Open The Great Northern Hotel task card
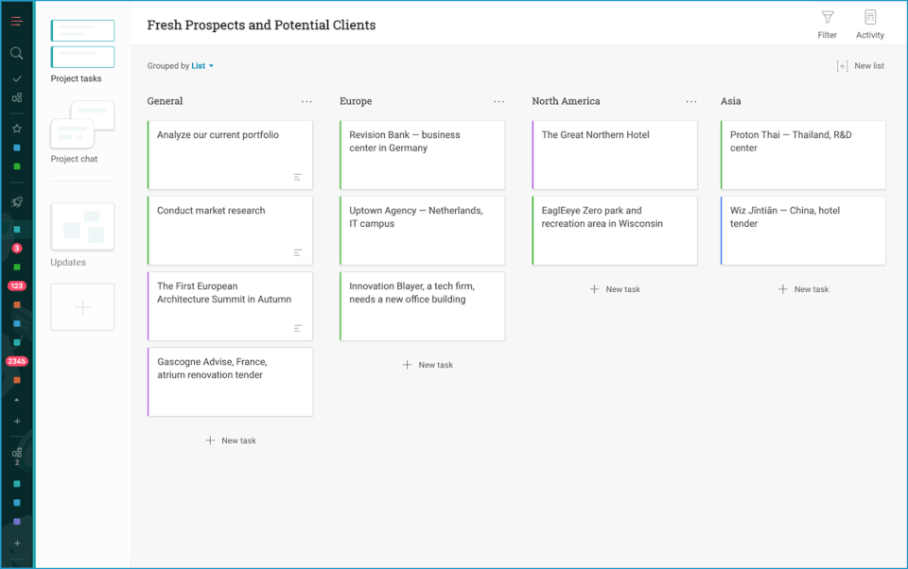The image size is (908, 569). (x=614, y=154)
